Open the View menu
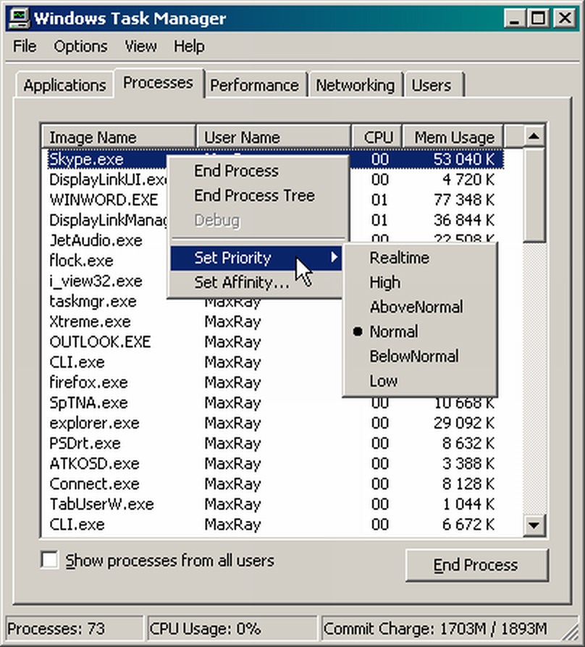 (x=140, y=46)
